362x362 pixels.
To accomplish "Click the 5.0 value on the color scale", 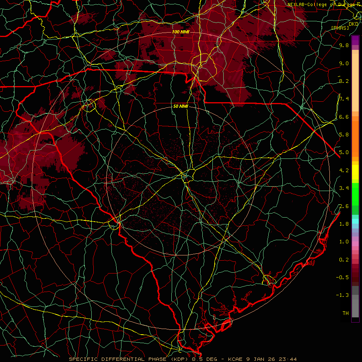I will tap(344, 152).
